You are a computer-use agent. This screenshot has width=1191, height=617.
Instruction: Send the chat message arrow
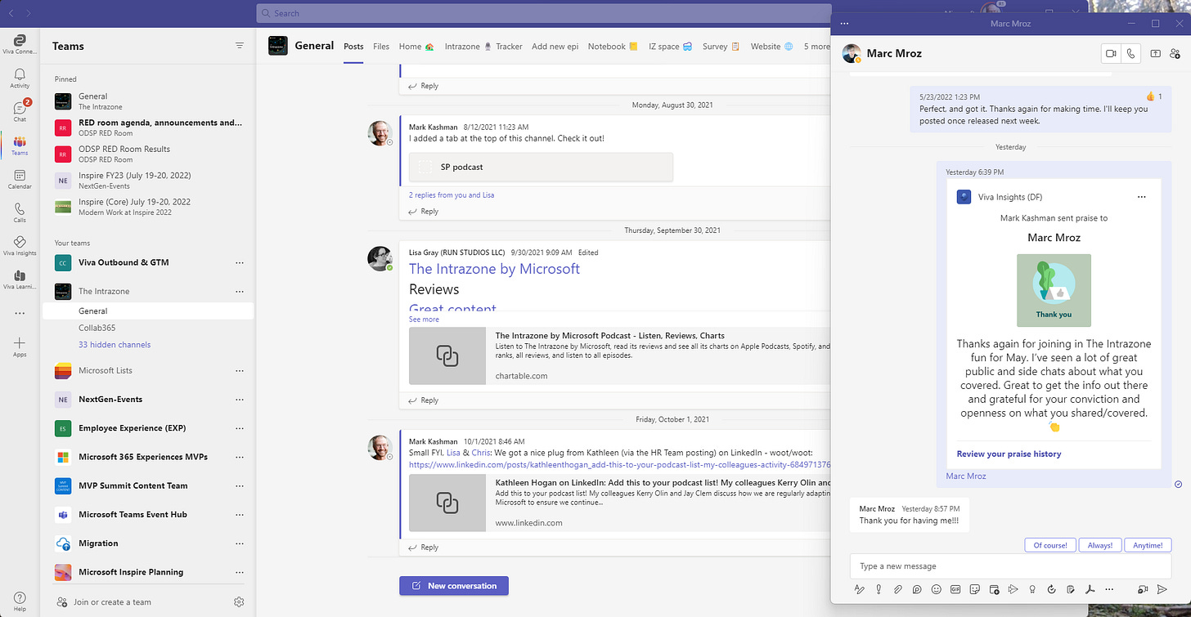[x=1162, y=589]
